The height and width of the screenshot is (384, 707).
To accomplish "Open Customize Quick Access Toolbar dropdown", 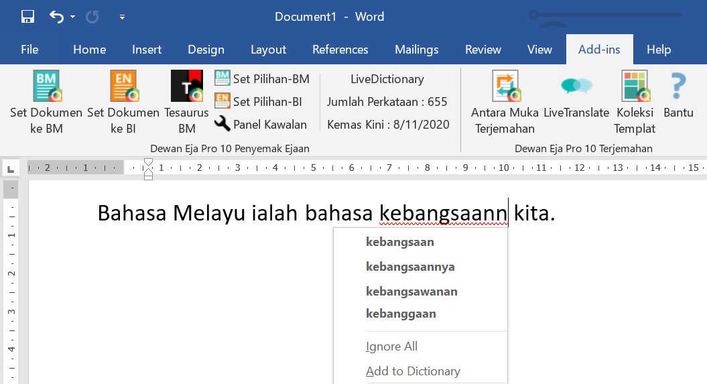I will [122, 17].
